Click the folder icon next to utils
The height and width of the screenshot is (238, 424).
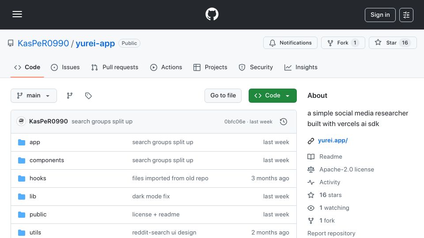coord(22,233)
